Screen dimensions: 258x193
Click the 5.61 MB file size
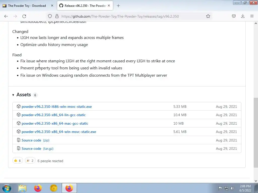[x=180, y=132]
